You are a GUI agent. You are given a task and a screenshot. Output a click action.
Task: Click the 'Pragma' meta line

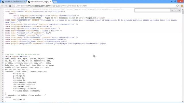(28, 27)
